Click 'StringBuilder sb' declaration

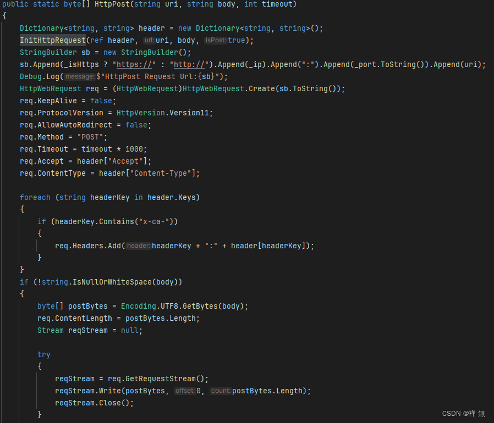coord(55,53)
